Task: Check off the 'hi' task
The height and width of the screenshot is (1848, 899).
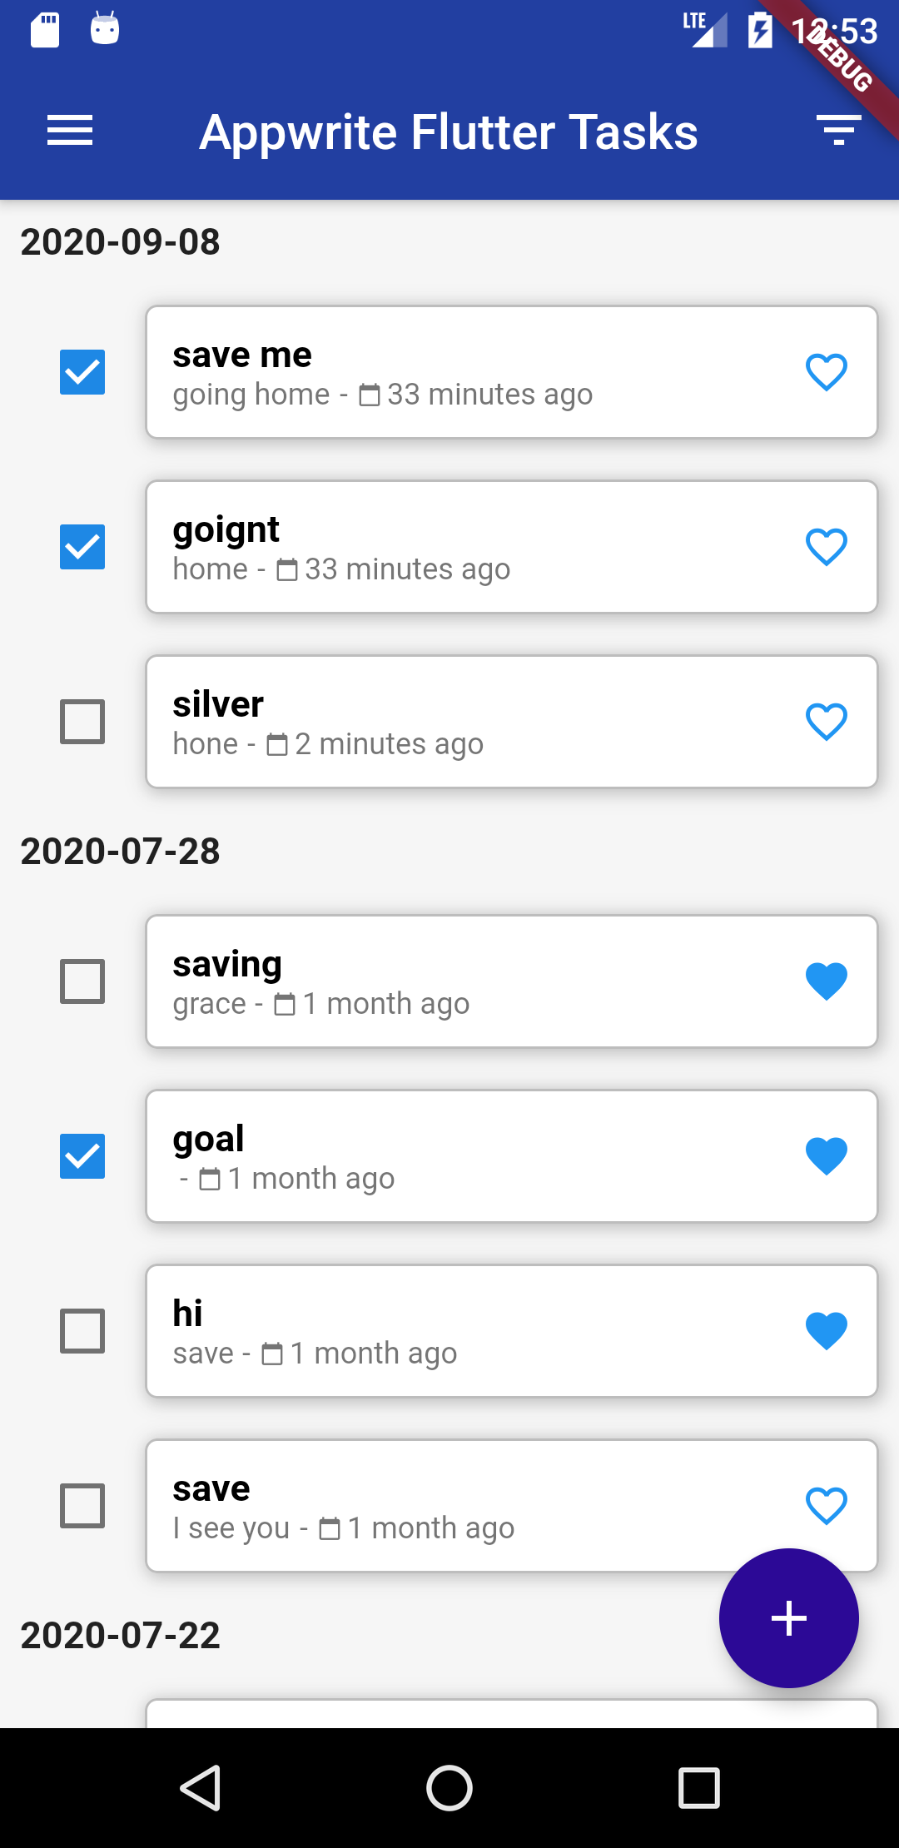Action: (82, 1331)
